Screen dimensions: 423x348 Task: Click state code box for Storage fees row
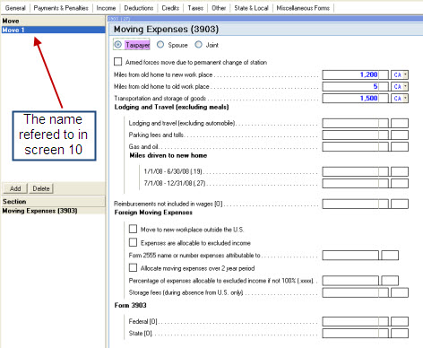(400, 292)
